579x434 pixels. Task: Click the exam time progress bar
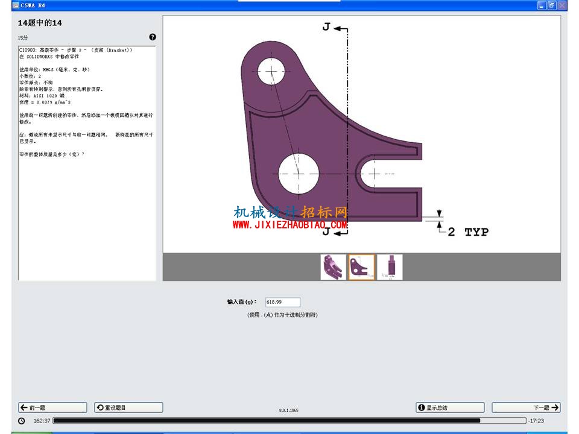click(289, 421)
